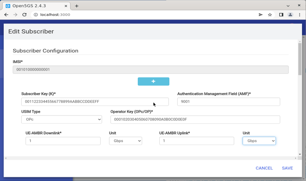This screenshot has height=181, width=306.
Task: Click the Subscriber Configuration heading
Action: point(46,51)
